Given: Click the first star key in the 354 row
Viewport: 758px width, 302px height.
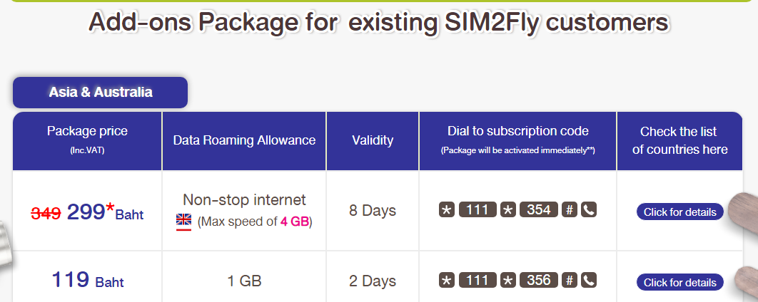Looking at the screenshot, I should click(x=447, y=210).
